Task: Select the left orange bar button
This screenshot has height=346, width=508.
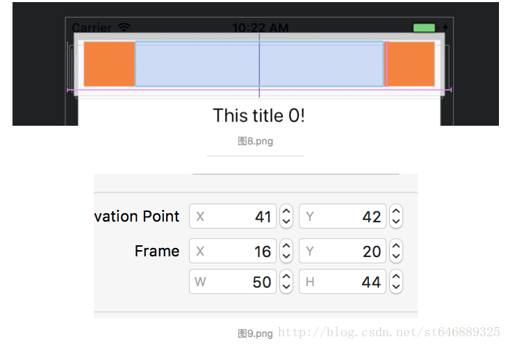Action: 109,64
